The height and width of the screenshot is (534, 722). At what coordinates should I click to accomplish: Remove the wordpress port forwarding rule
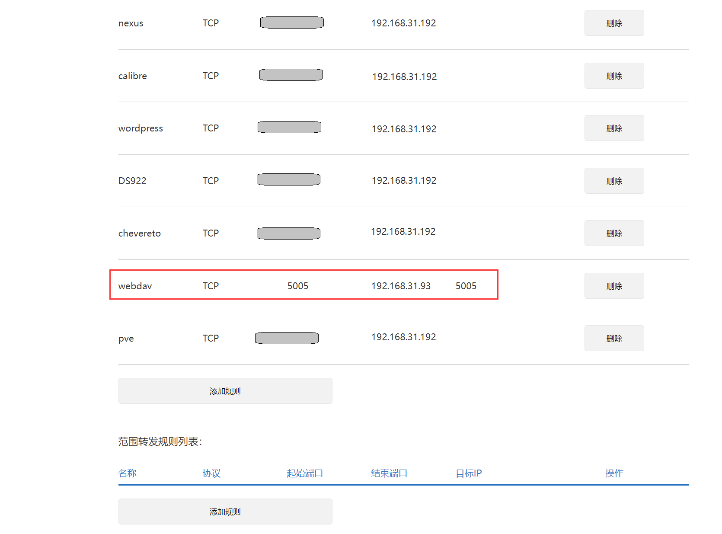tap(614, 128)
